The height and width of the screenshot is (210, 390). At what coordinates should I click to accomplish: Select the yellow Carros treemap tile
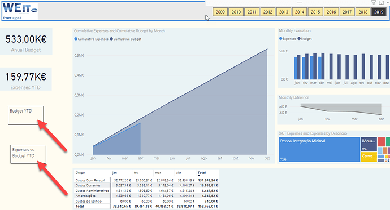coord(369,157)
